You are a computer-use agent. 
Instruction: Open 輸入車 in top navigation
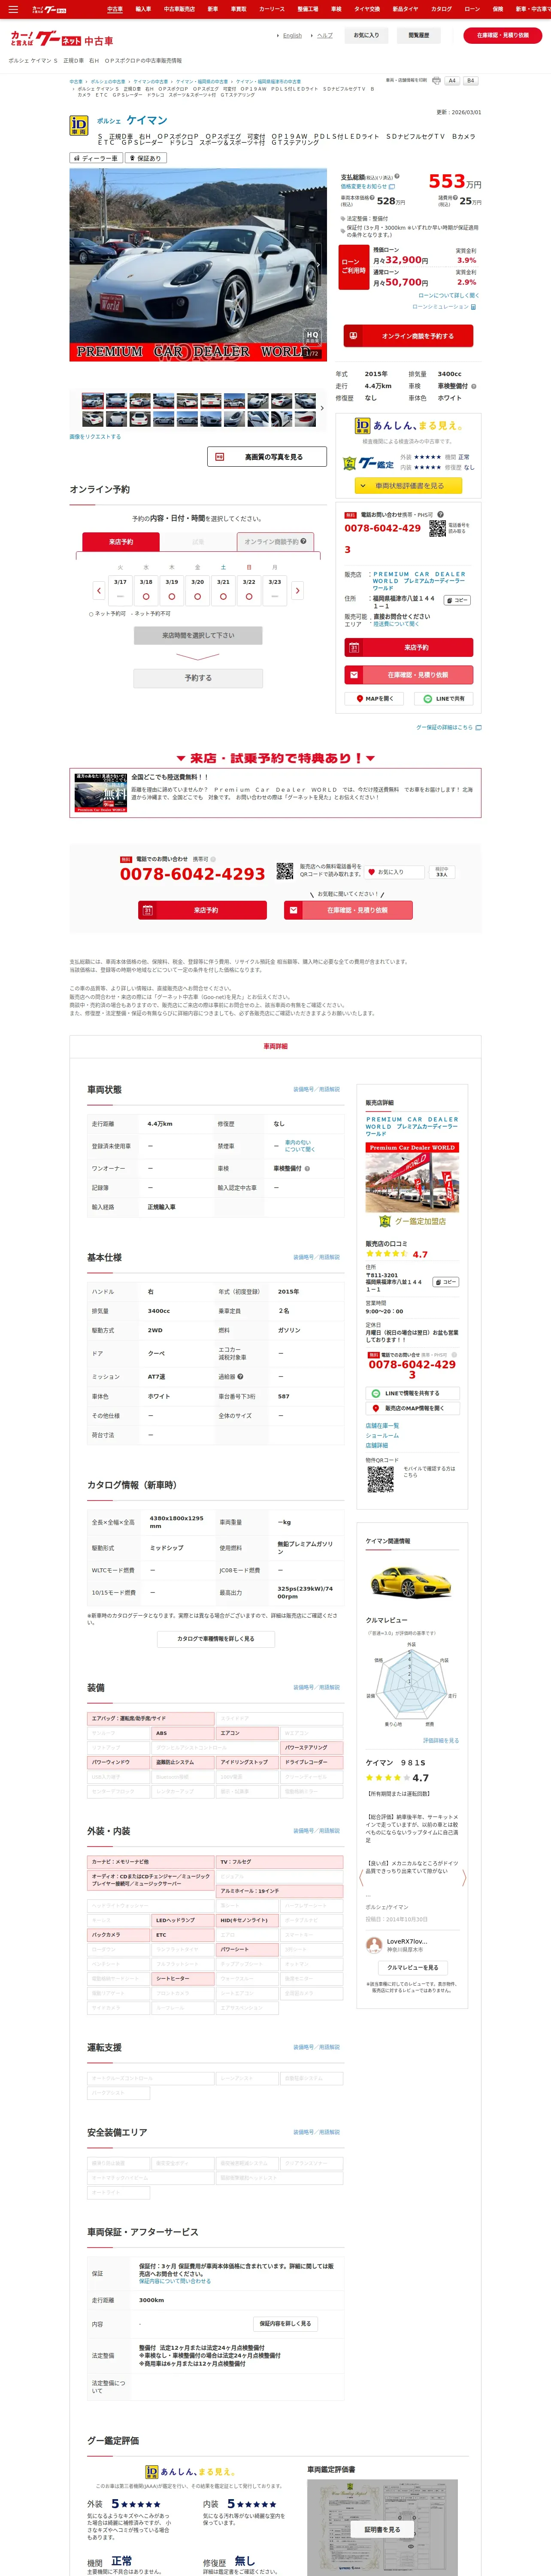pyautogui.click(x=143, y=9)
